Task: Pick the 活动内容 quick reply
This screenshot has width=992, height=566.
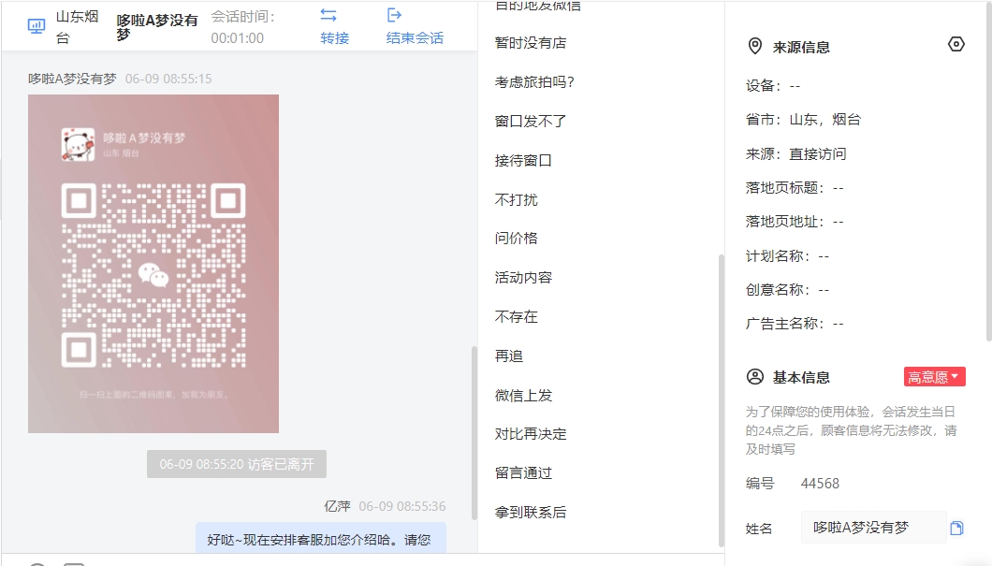Action: (x=523, y=278)
